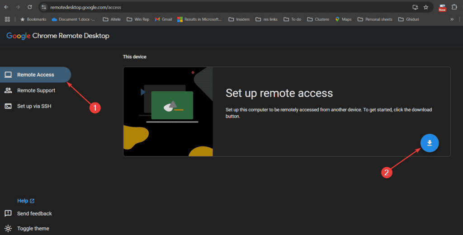The height and width of the screenshot is (235, 463).
Task: Open the Altele bookmarks folder
Action: click(112, 19)
